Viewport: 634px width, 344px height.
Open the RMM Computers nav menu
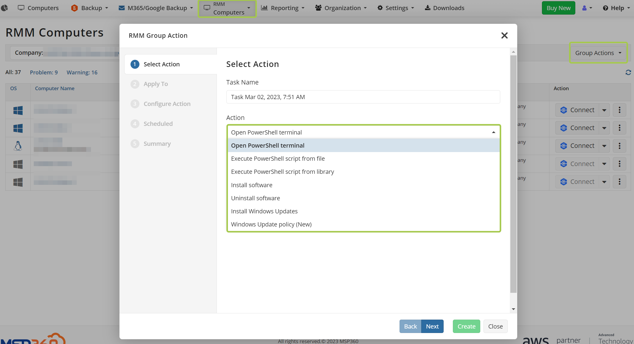pyautogui.click(x=227, y=8)
